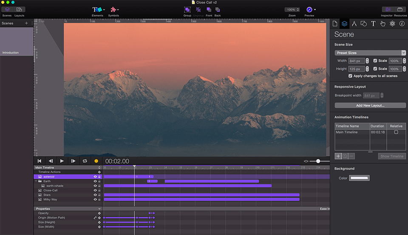The width and height of the screenshot is (408, 235).
Task: Select the Introduction scene thumbnail
Action: (x=17, y=42)
